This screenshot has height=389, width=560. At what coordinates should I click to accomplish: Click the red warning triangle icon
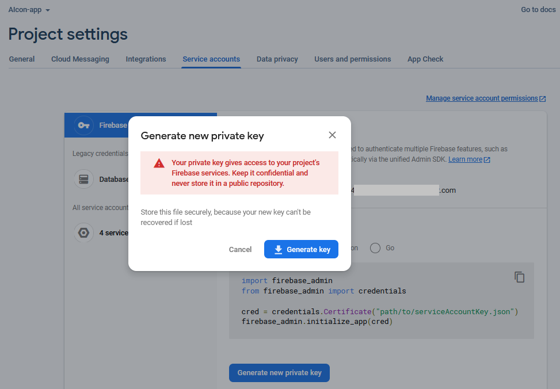159,163
